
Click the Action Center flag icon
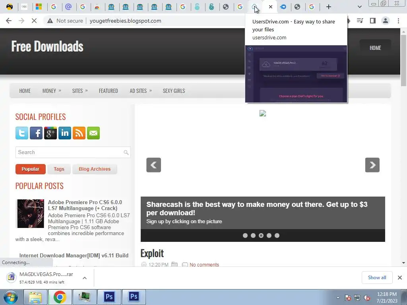tap(348, 297)
